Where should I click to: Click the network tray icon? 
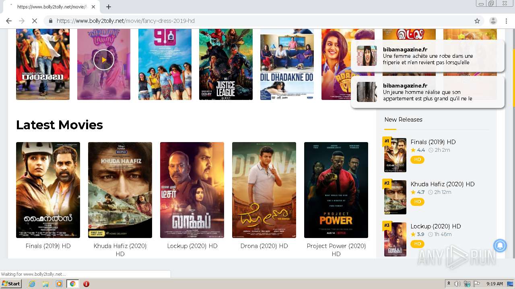pyautogui.click(x=467, y=284)
